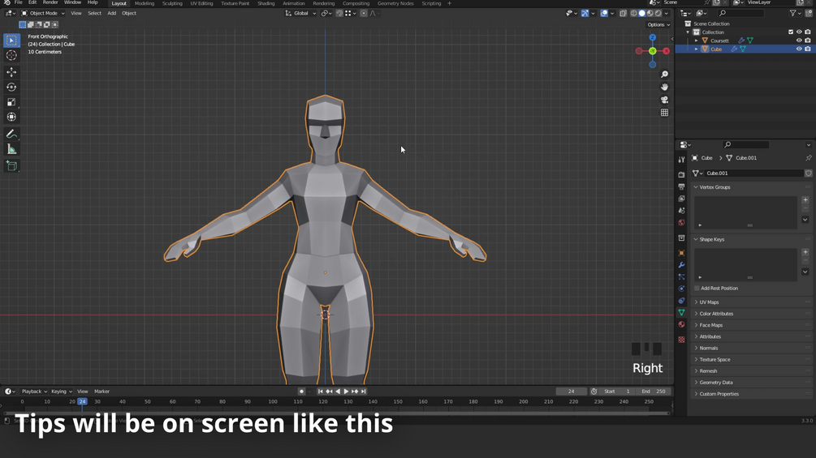This screenshot has height=458, width=816.
Task: Open the Sculpting workspace tab
Action: [x=172, y=3]
